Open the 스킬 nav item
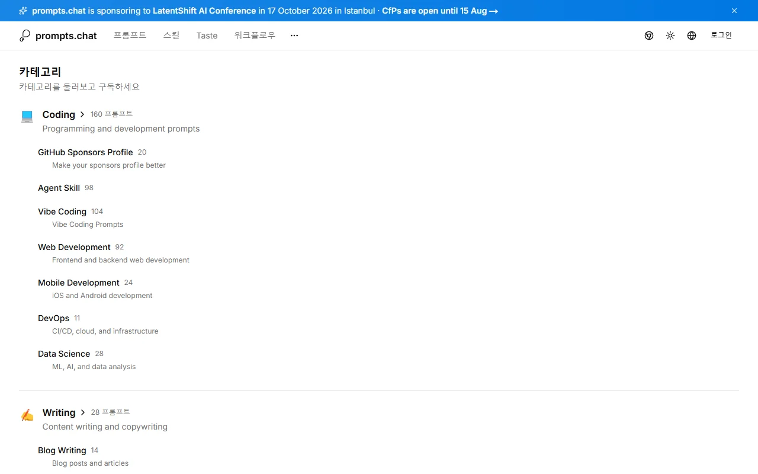This screenshot has height=474, width=758. [172, 36]
